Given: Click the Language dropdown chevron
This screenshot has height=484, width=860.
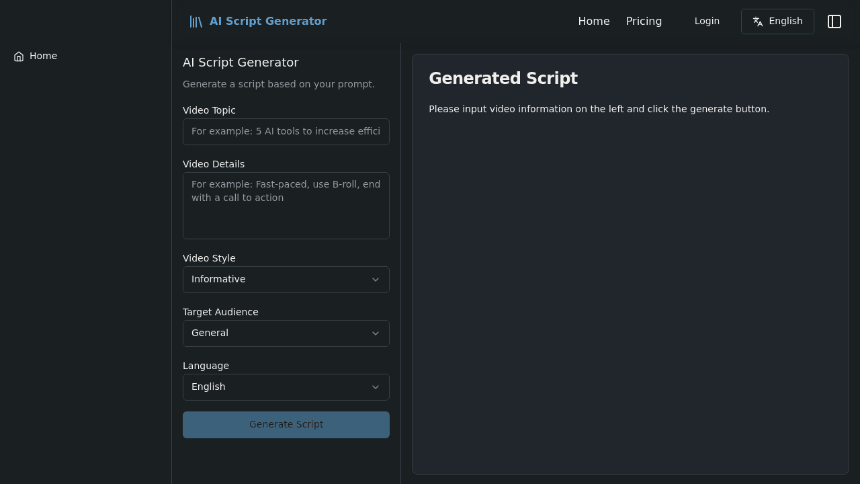Looking at the screenshot, I should tap(376, 387).
